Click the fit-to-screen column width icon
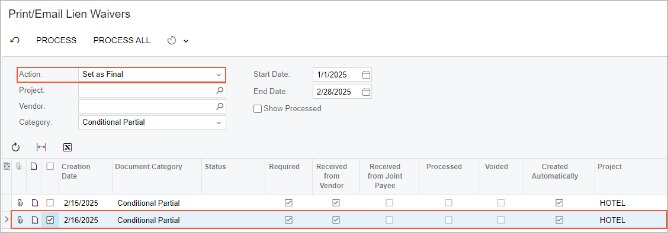 (41, 147)
